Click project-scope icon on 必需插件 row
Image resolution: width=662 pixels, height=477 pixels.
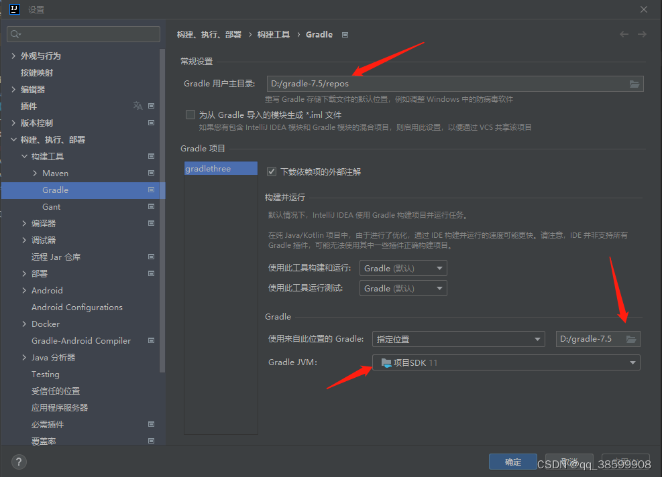pos(151,424)
